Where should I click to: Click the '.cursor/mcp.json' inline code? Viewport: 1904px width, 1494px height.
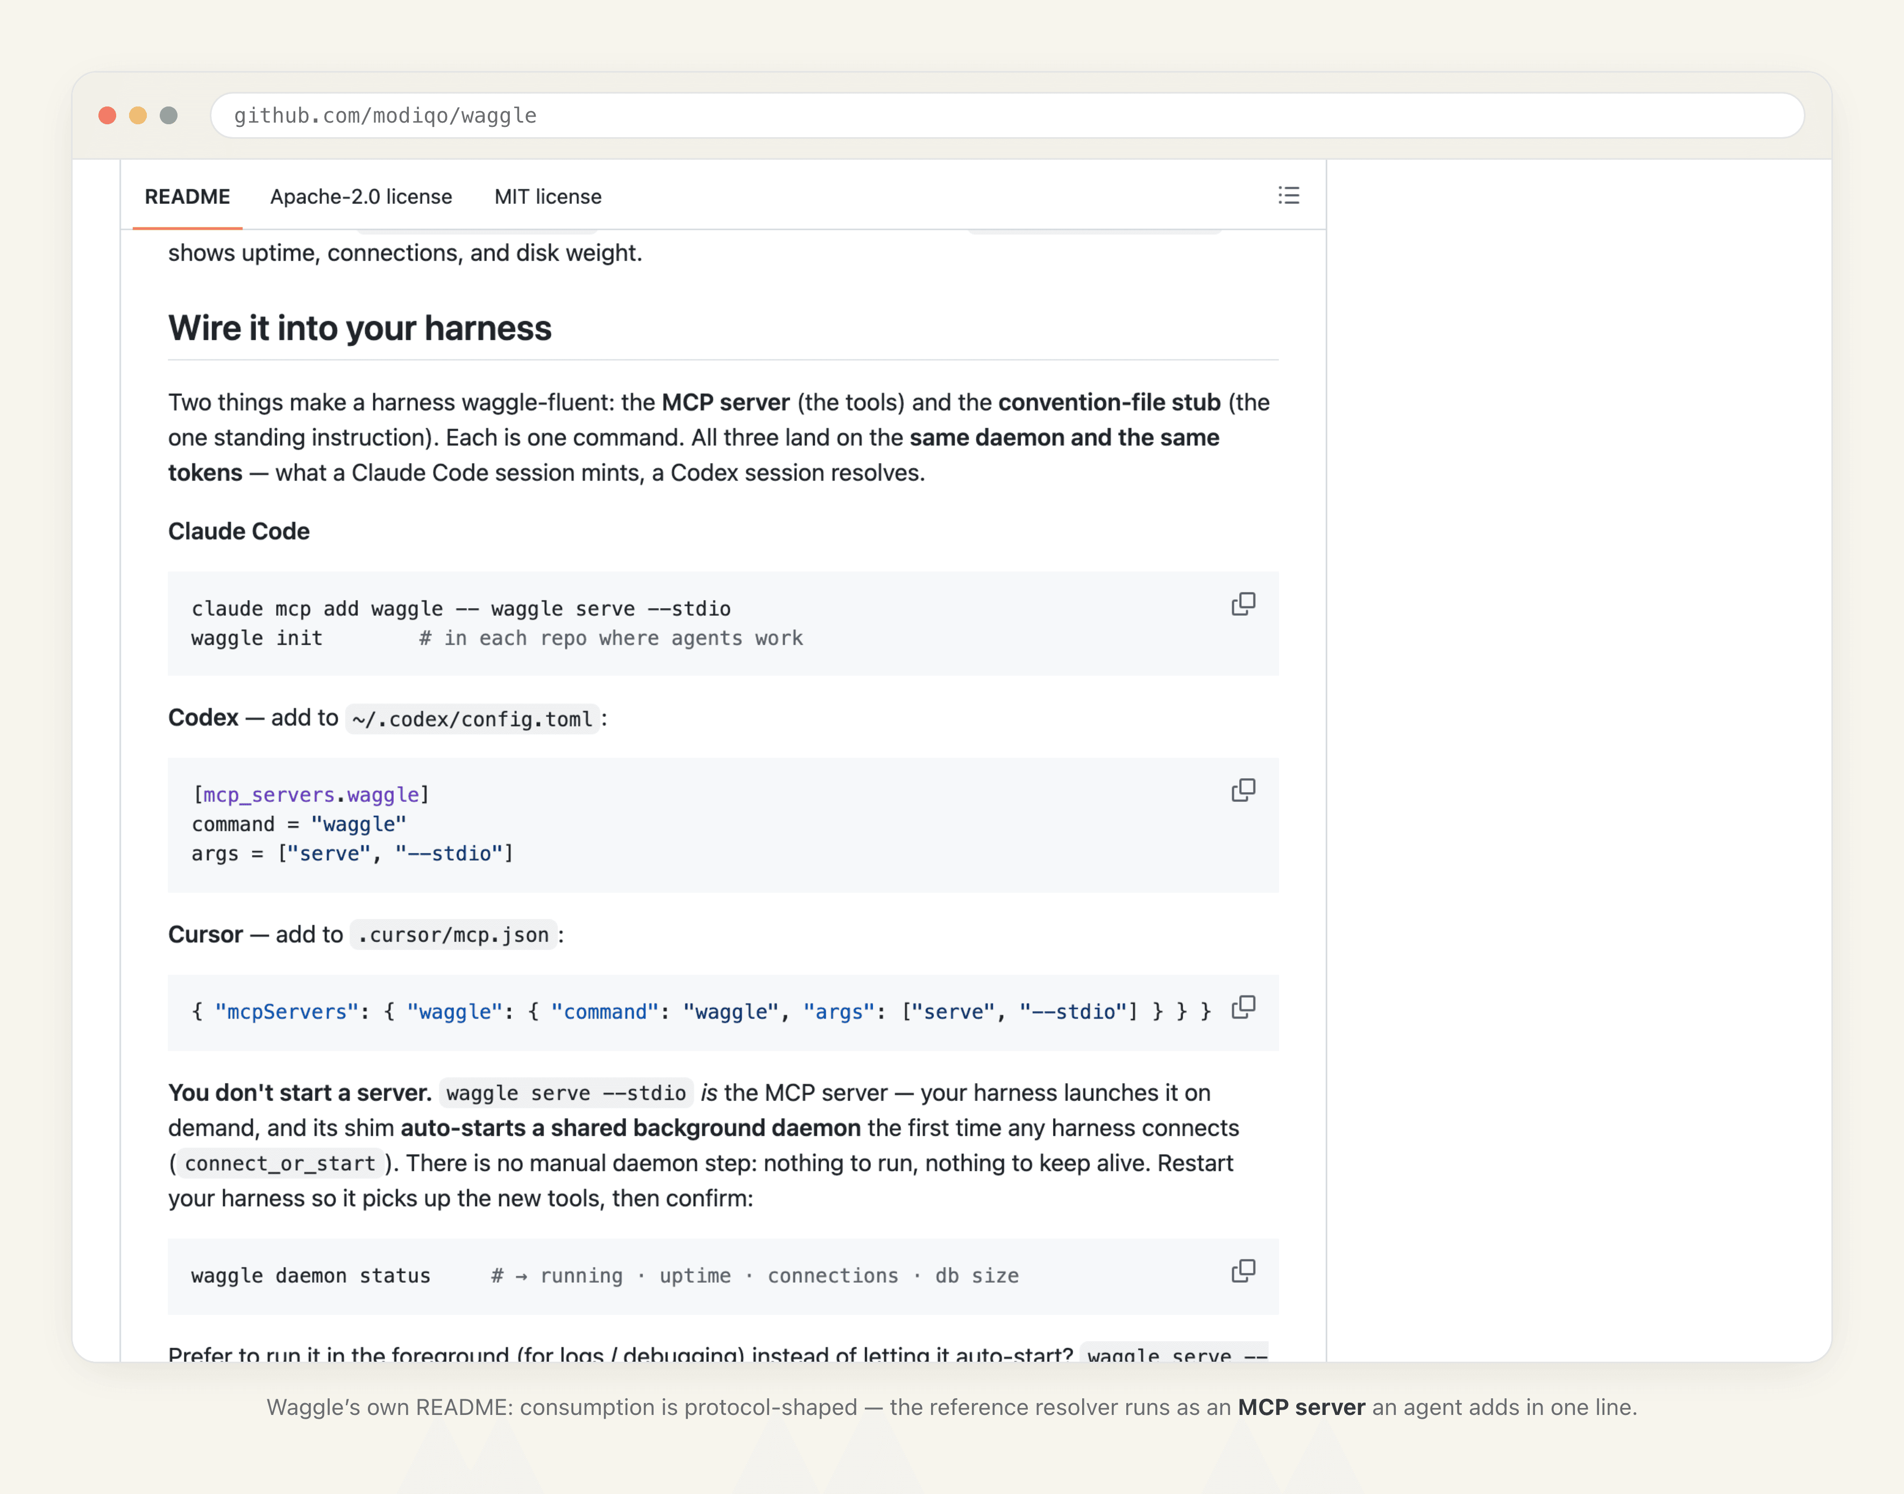453,935
